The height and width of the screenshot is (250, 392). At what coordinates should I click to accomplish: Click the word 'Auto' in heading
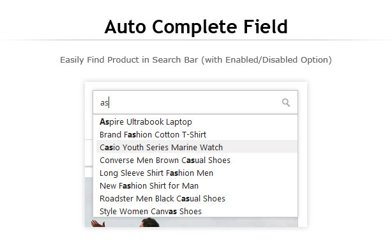click(125, 27)
